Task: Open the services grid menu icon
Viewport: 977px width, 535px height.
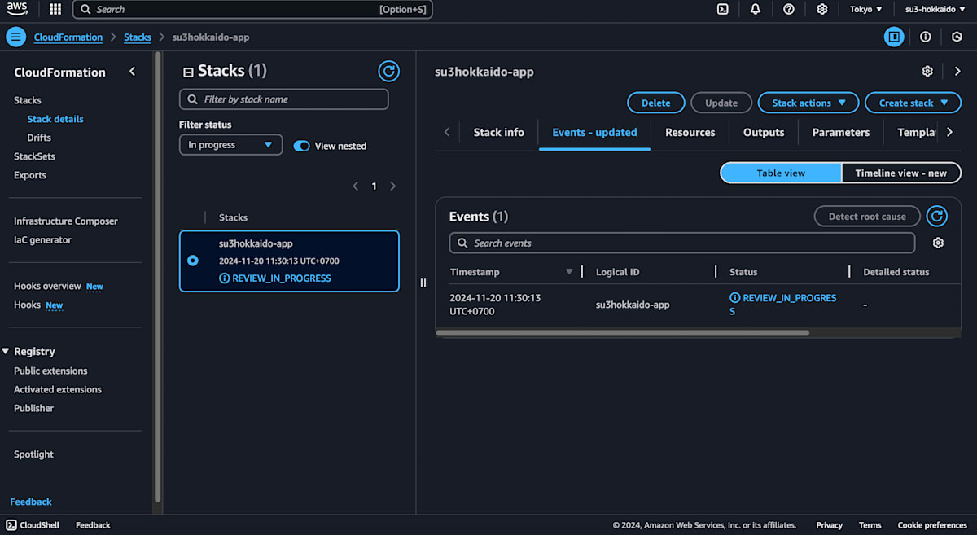Action: click(x=55, y=10)
